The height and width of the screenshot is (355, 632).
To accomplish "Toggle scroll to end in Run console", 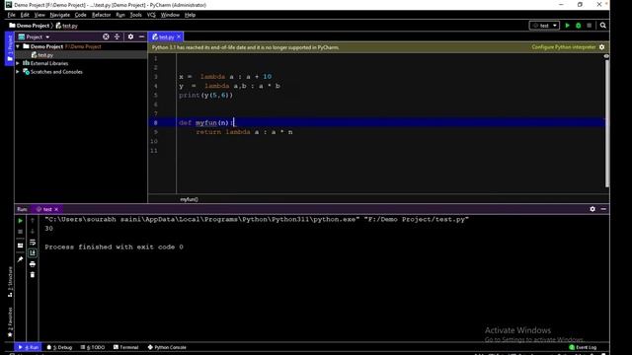I will click(33, 252).
